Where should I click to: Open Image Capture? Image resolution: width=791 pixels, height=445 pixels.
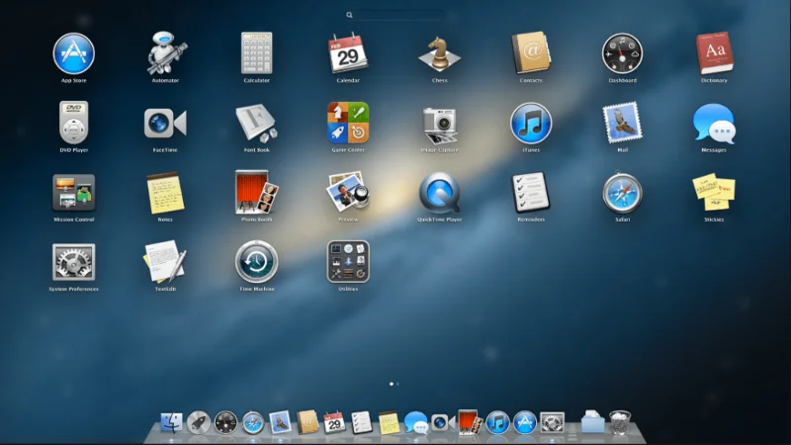pos(439,125)
